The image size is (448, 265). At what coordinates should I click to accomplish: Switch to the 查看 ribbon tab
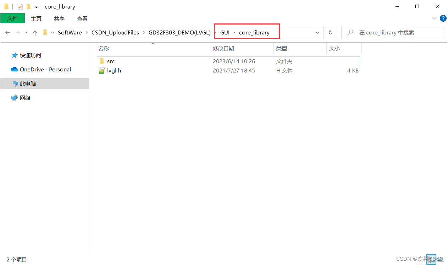pos(82,18)
